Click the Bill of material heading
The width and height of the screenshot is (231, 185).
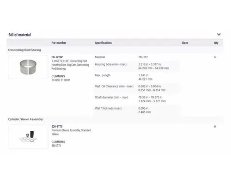20,35
